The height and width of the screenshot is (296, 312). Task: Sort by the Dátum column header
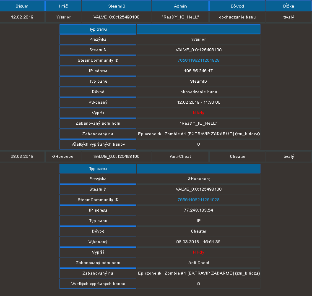[x=22, y=6]
